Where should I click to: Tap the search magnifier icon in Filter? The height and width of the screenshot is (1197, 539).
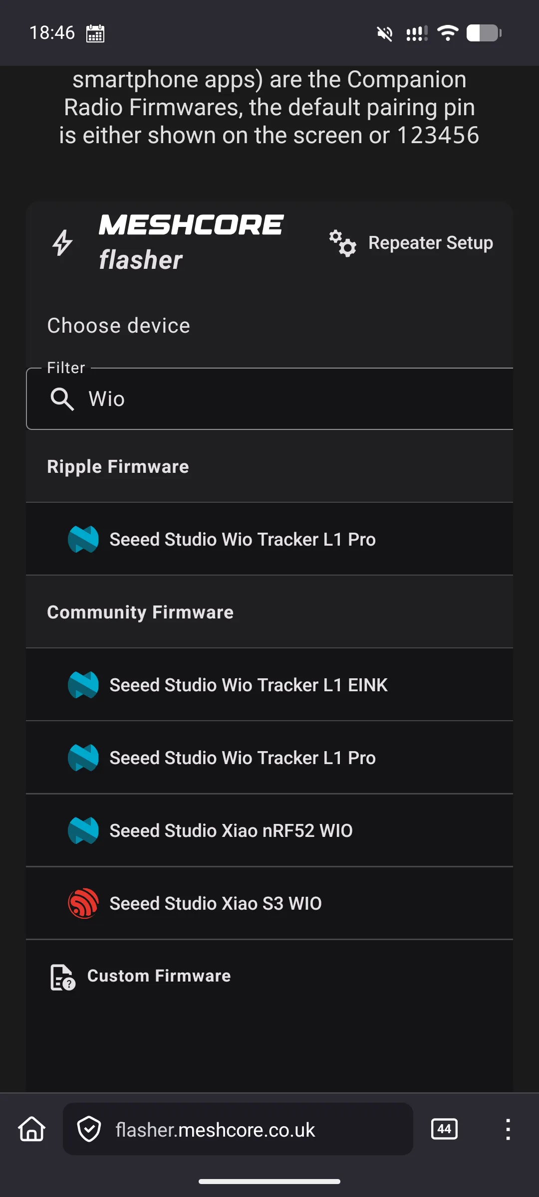tap(62, 399)
